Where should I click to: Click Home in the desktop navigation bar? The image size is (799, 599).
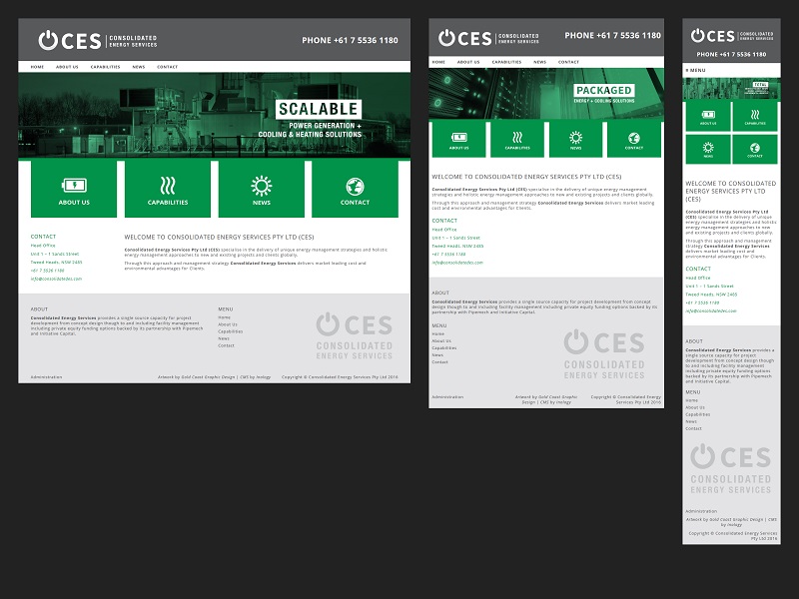37,67
